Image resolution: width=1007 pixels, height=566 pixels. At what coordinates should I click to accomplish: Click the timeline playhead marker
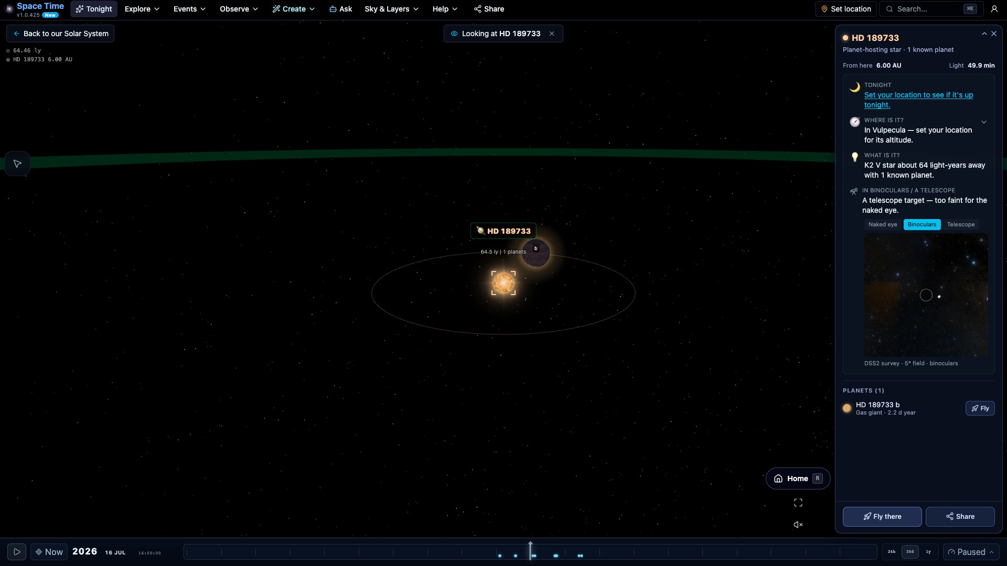tap(530, 551)
